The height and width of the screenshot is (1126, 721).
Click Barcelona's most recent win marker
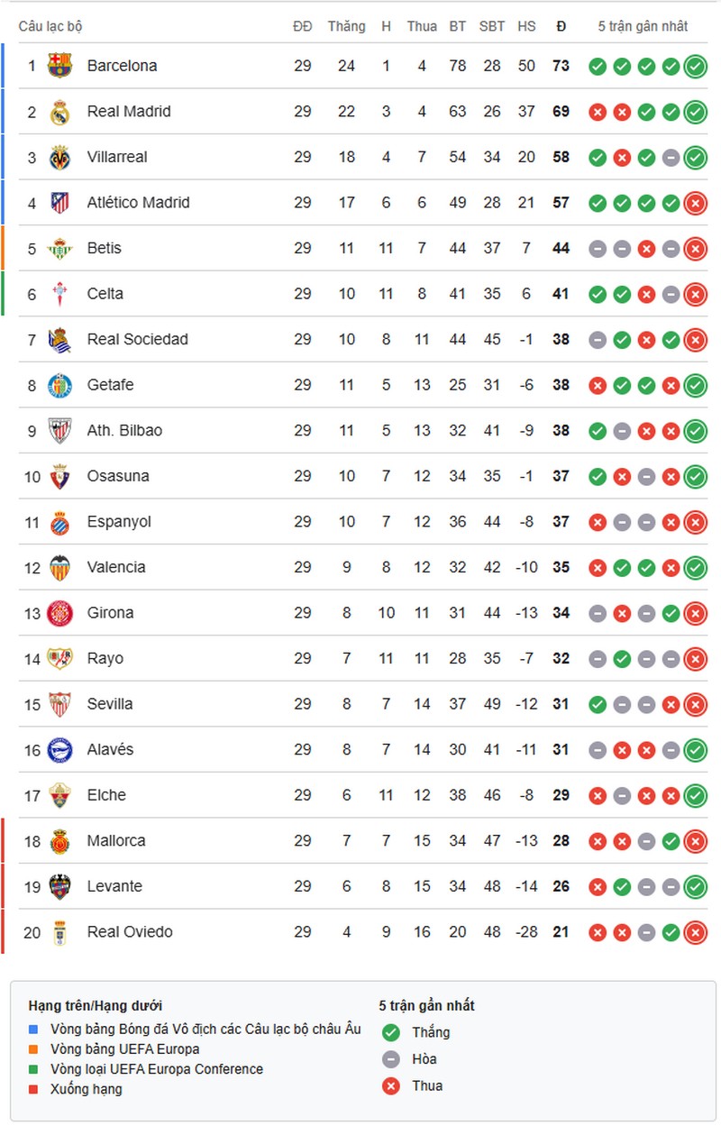point(693,66)
